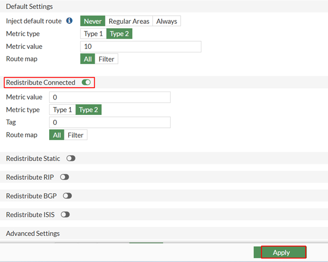Enable the Redistribute RIP toggle
This screenshot has width=328, height=262.
(65, 177)
